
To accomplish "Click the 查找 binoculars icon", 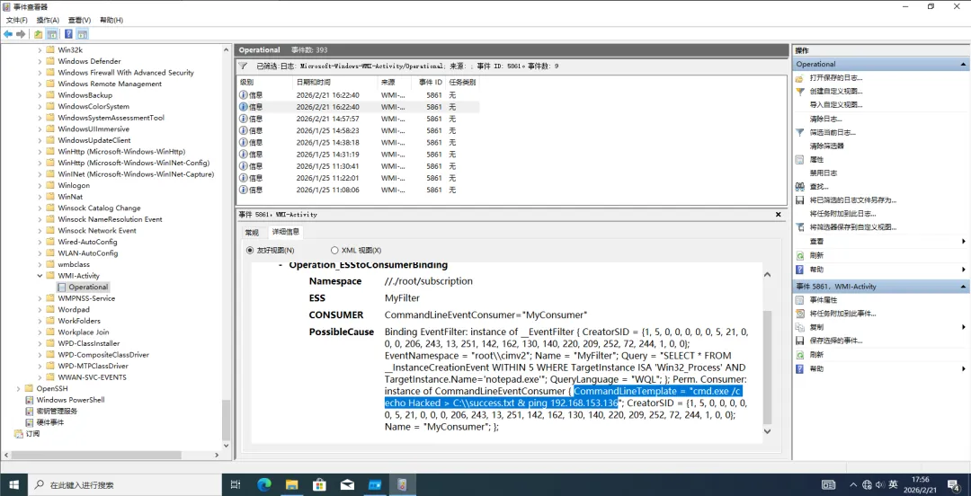I will tap(800, 187).
